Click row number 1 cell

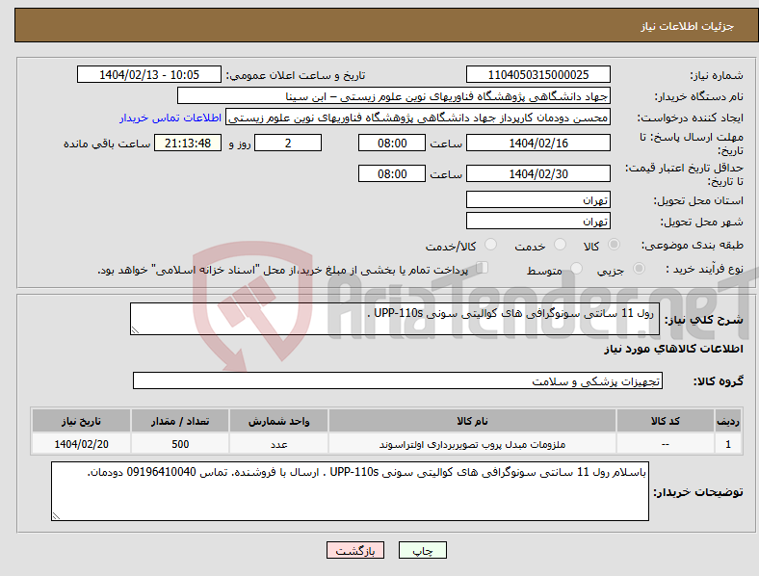tap(728, 444)
